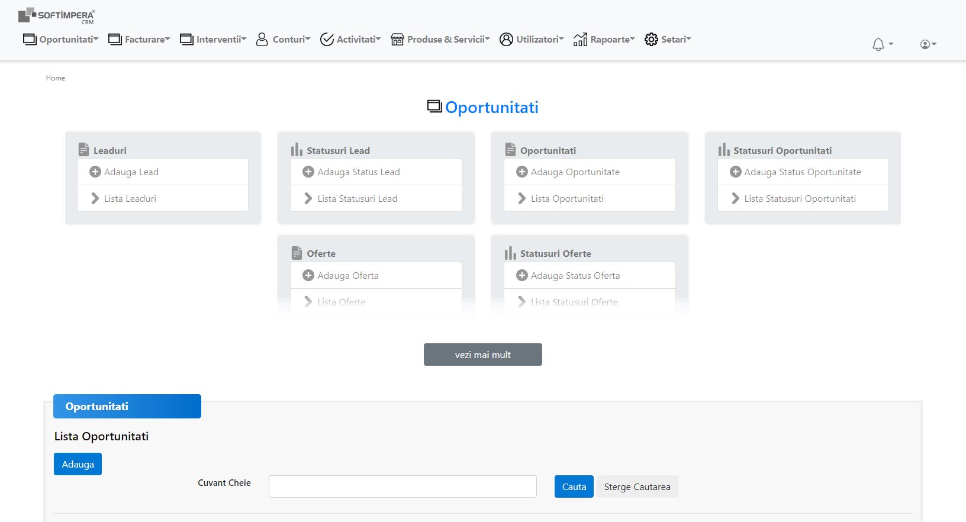Screen dimensions: 966x522
Task: Expand the Facturare dropdown caret
Action: tap(168, 38)
